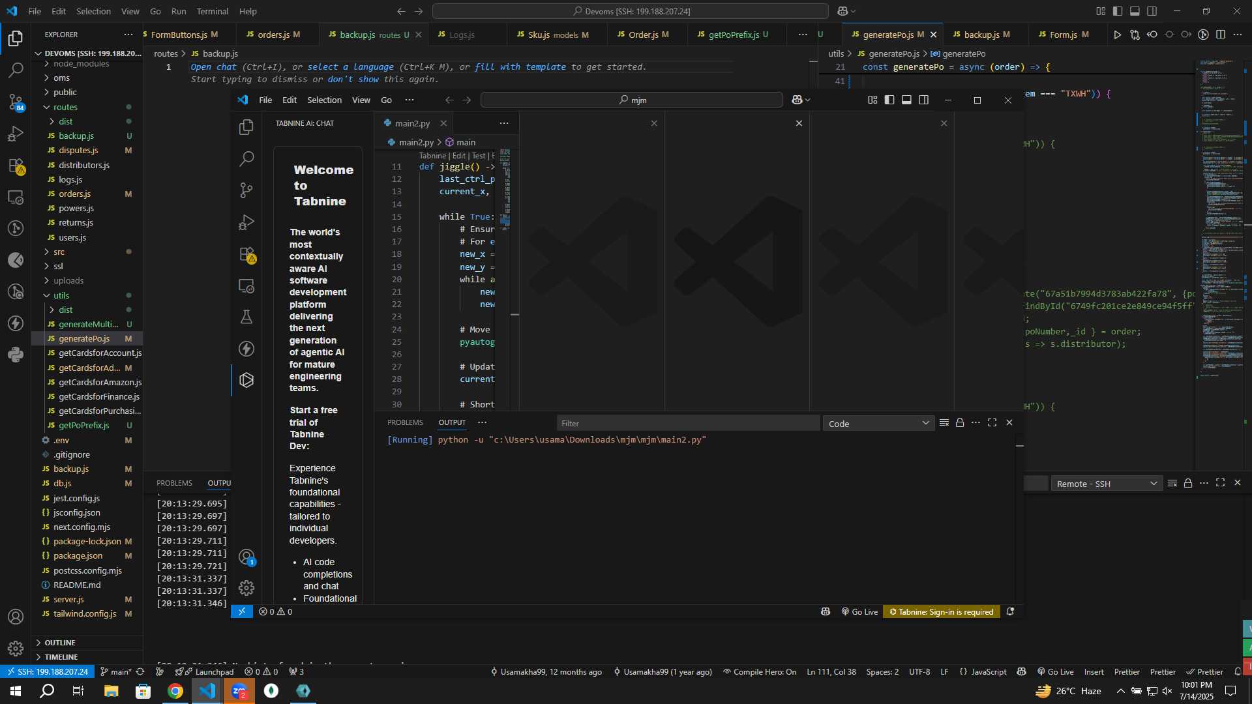1252x704 pixels.
Task: Toggle Compile Hero: On in status bar
Action: click(759, 671)
